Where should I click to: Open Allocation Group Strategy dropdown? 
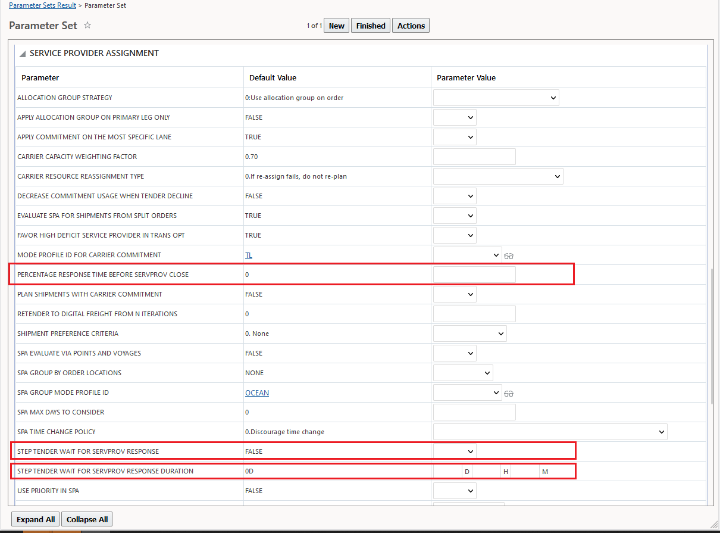click(496, 98)
